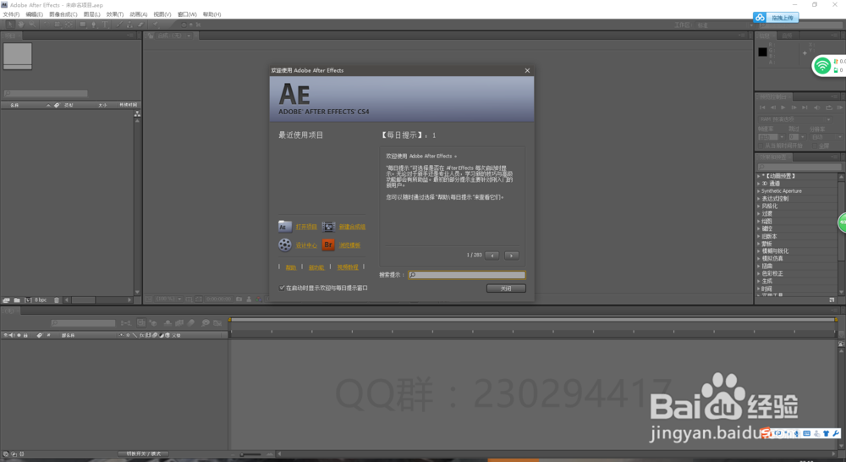Click the 打开项目 link

pos(306,227)
